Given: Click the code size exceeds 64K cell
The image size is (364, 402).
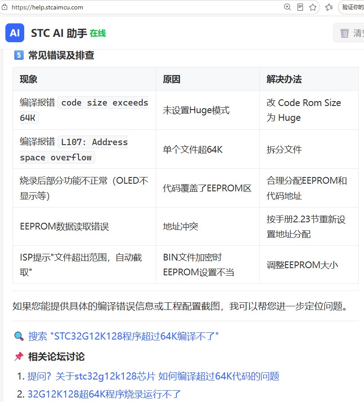Looking at the screenshot, I should (84, 110).
